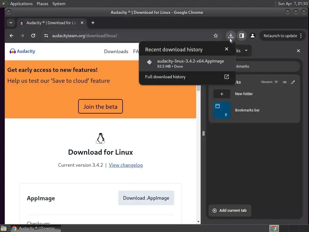The image size is (309, 232).
Task: Open Full download history
Action: click(187, 77)
